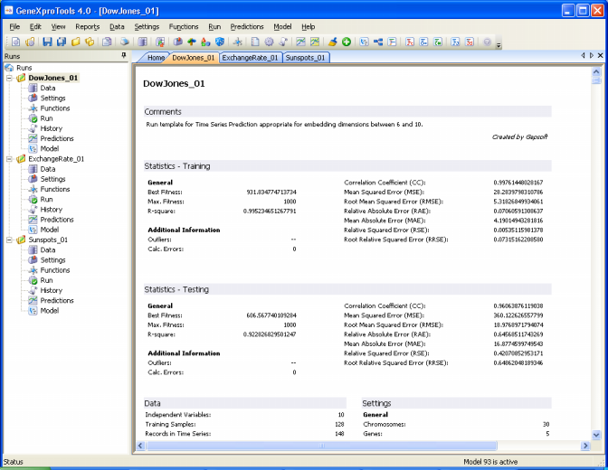Click the New Run page icon in toolbar
Viewport: 608px width, 470px height.
click(x=16, y=42)
